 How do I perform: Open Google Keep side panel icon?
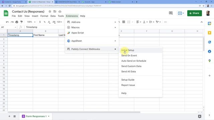click(x=209, y=33)
